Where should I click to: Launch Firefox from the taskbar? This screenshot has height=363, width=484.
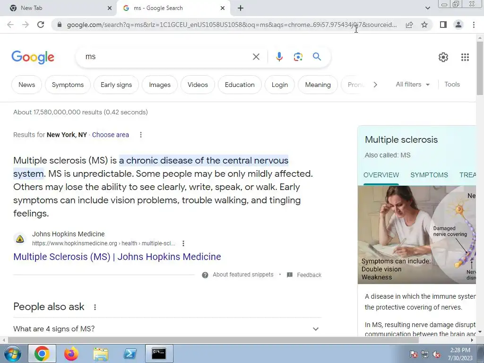pyautogui.click(x=71, y=354)
